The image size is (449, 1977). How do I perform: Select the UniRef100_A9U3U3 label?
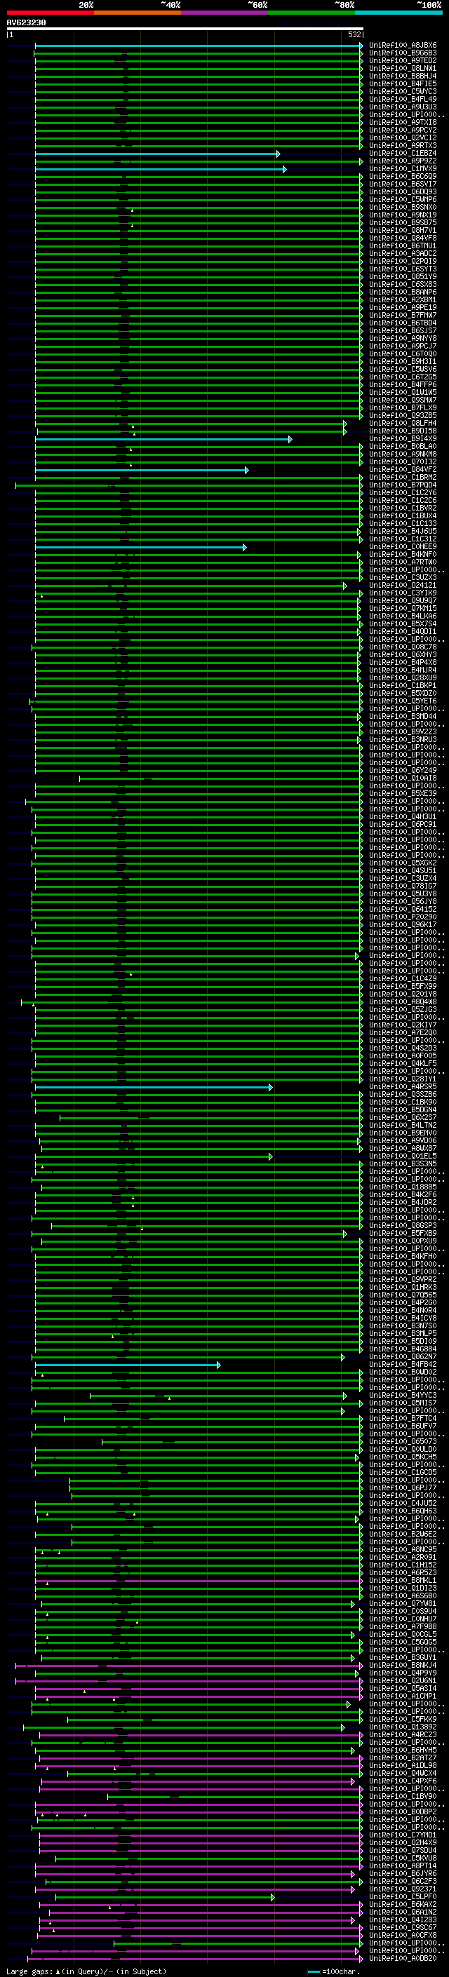pyautogui.click(x=403, y=107)
